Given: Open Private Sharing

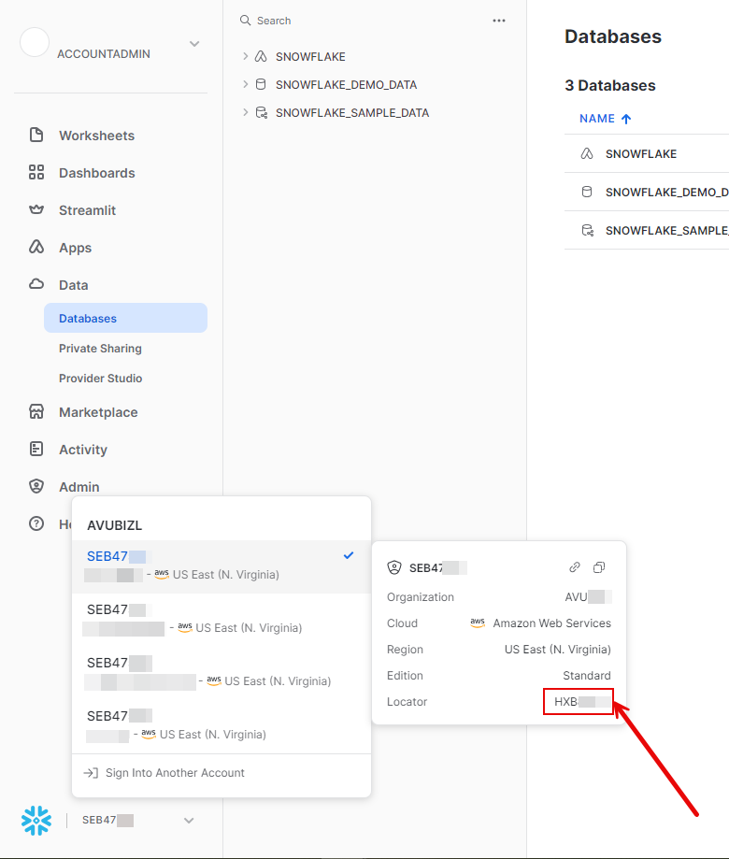Looking at the screenshot, I should click(100, 348).
